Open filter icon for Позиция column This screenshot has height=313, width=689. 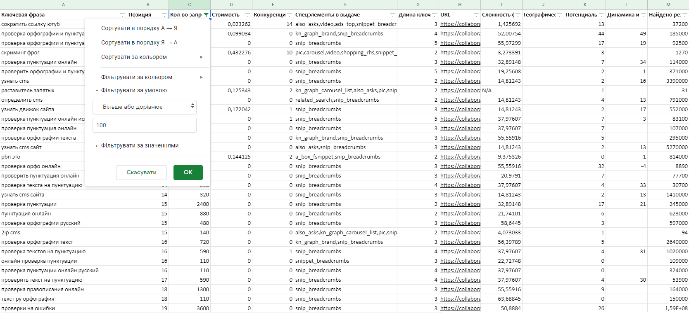pyautogui.click(x=164, y=15)
